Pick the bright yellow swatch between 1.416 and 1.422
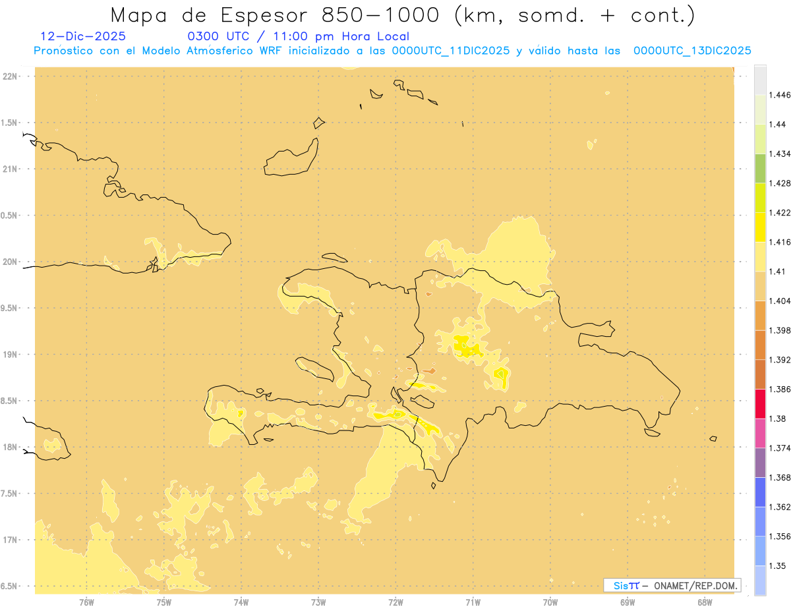The width and height of the screenshot is (791, 611). pos(760,227)
